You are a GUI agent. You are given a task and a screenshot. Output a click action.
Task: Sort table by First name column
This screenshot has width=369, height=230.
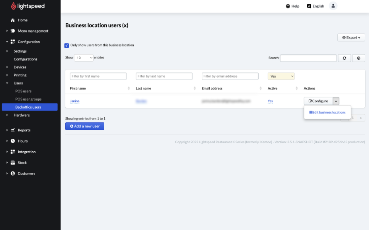pos(78,89)
